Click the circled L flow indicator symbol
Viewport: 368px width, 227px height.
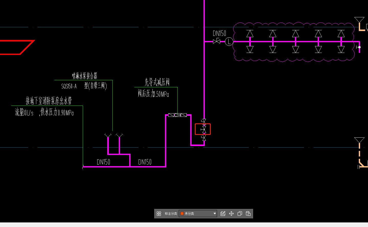click(229, 41)
